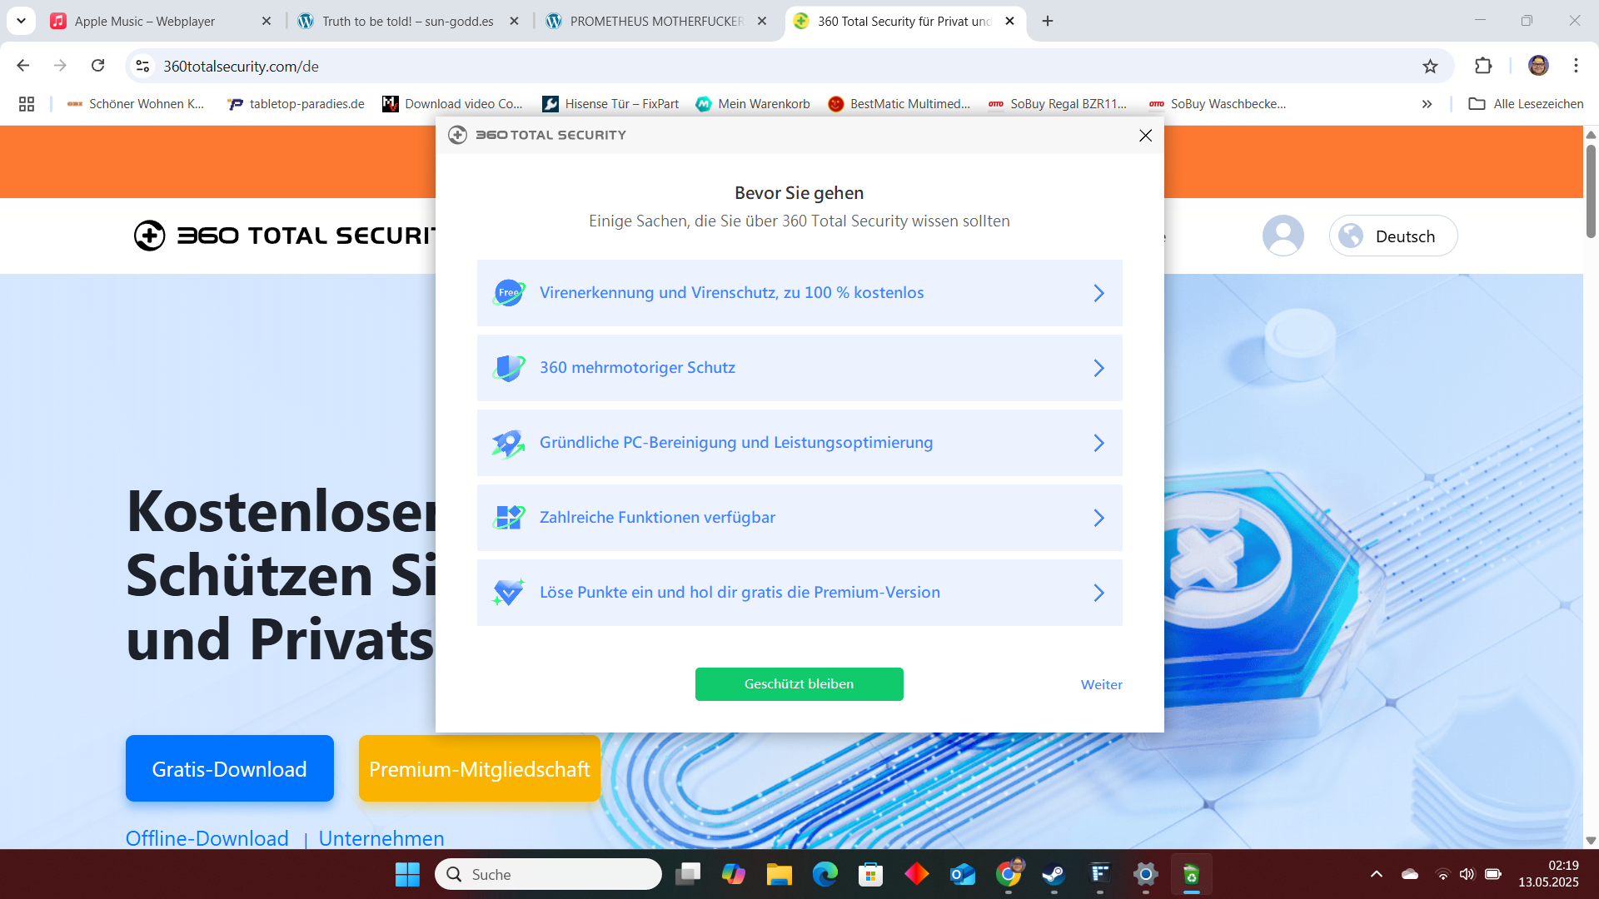The width and height of the screenshot is (1599, 899).
Task: Close the Apple Music tab
Action: [266, 21]
